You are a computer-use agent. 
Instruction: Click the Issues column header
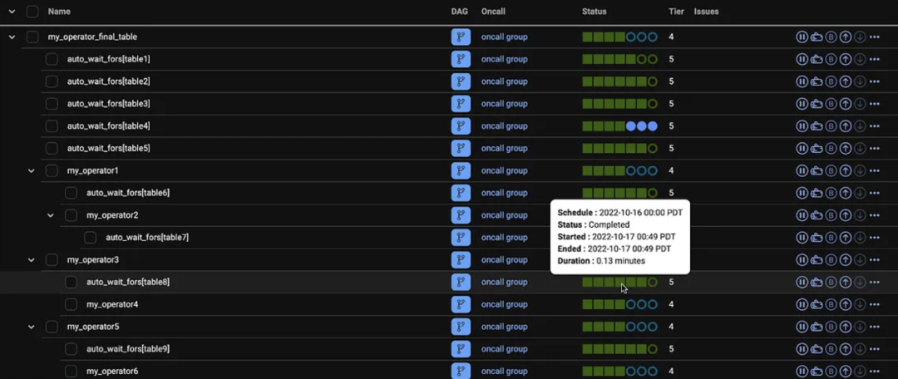706,12
